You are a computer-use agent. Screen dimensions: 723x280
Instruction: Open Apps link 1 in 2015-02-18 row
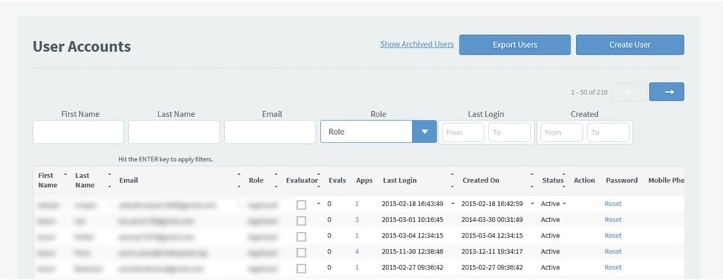(357, 204)
